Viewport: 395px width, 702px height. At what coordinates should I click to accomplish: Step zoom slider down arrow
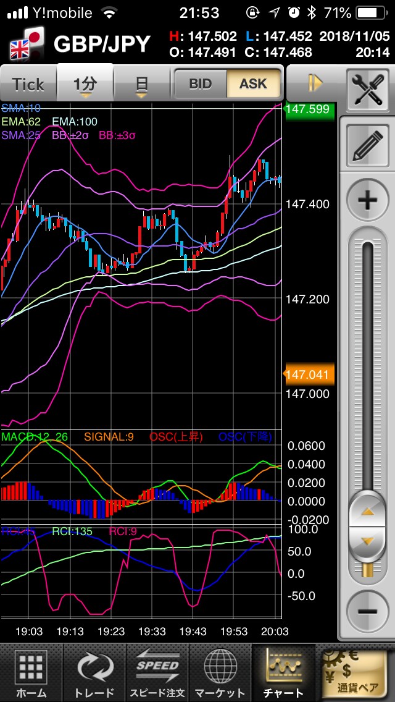click(x=367, y=541)
